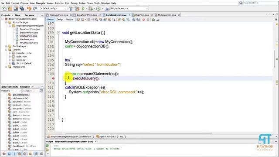The width and height of the screenshot is (279, 157).
Task: Close the LocationForm.java tab
Action: [129, 15]
